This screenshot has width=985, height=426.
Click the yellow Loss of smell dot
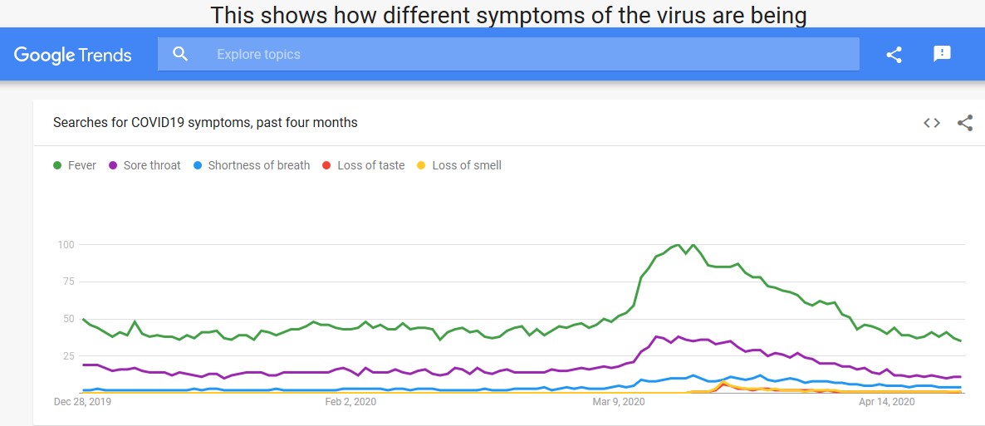(x=421, y=165)
